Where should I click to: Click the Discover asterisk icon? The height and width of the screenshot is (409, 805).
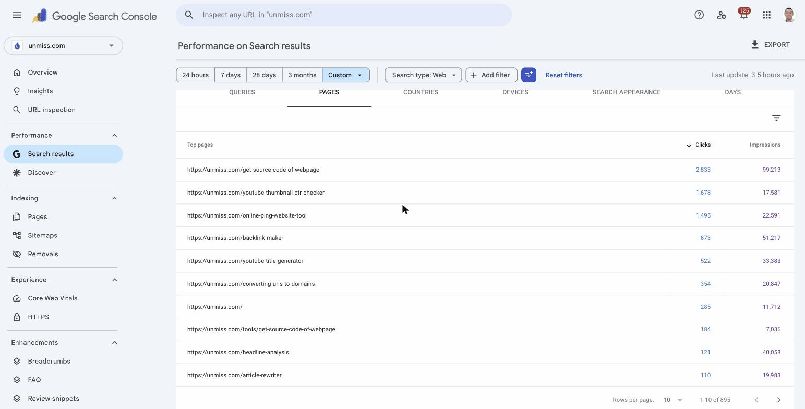(17, 173)
